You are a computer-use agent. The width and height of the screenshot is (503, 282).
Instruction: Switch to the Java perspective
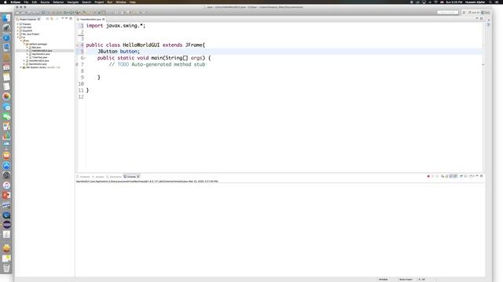pyautogui.click(x=485, y=13)
